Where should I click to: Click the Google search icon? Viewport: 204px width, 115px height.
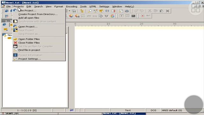113,16
